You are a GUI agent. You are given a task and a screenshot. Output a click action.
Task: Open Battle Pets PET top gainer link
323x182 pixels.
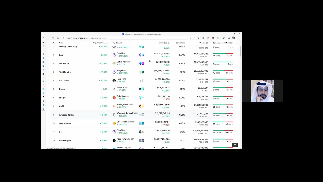click(123, 62)
